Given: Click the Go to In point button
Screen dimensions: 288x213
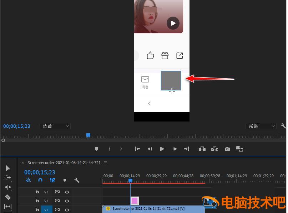Looking at the screenshot, I should pos(137,149).
